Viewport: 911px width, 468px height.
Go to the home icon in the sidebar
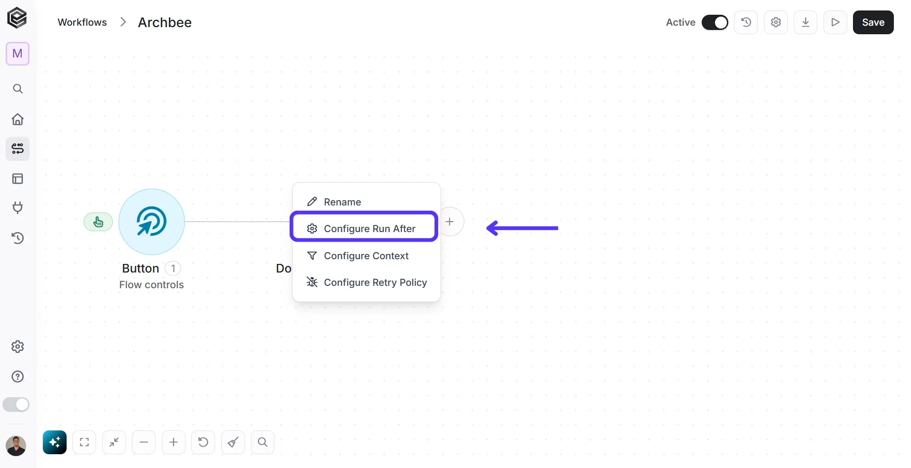(x=18, y=119)
